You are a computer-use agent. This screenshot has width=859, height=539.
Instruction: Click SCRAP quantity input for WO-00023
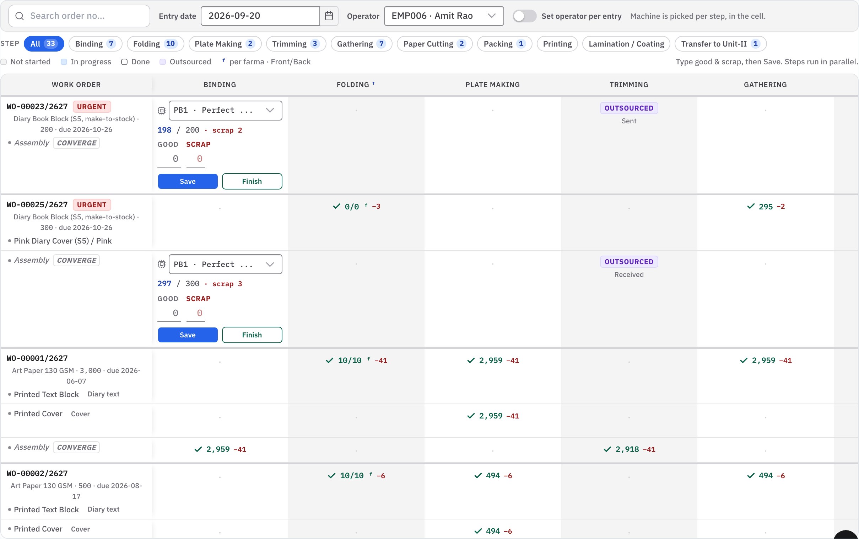pos(195,159)
